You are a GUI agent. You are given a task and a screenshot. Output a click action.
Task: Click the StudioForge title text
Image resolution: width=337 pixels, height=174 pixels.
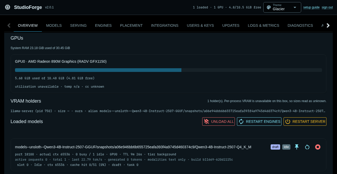(28, 7)
